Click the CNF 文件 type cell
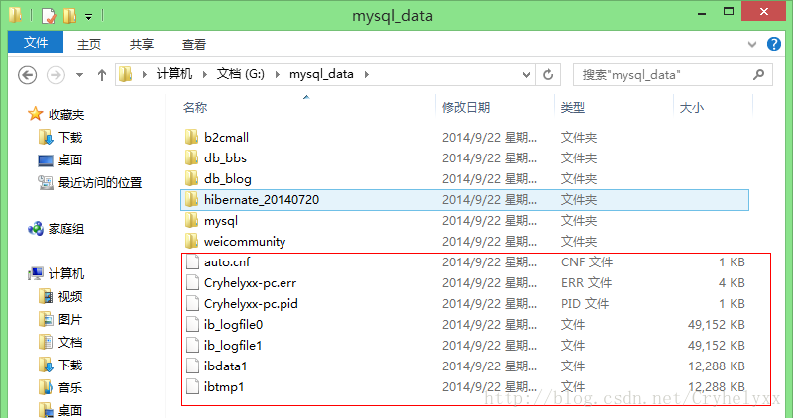This screenshot has height=418, width=793. tap(587, 261)
